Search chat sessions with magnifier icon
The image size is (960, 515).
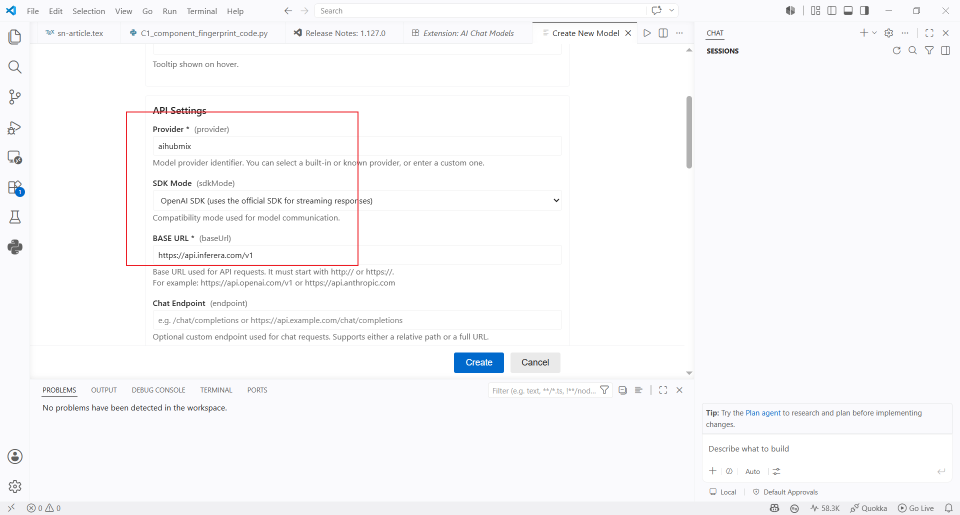912,50
